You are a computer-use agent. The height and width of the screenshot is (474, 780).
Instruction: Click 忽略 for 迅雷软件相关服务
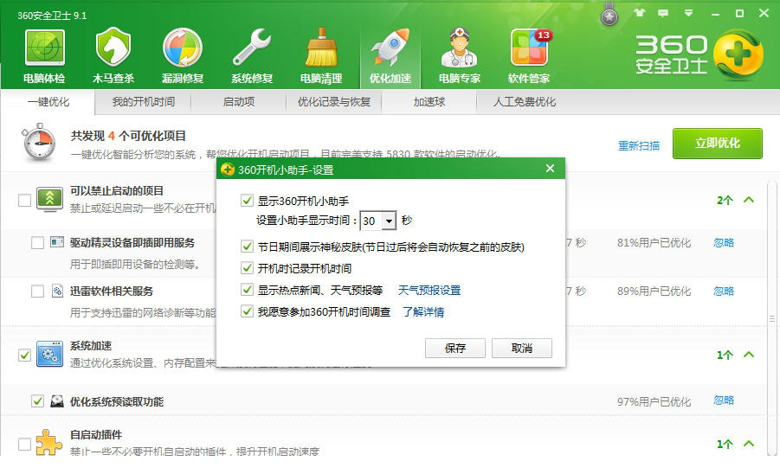click(x=724, y=291)
